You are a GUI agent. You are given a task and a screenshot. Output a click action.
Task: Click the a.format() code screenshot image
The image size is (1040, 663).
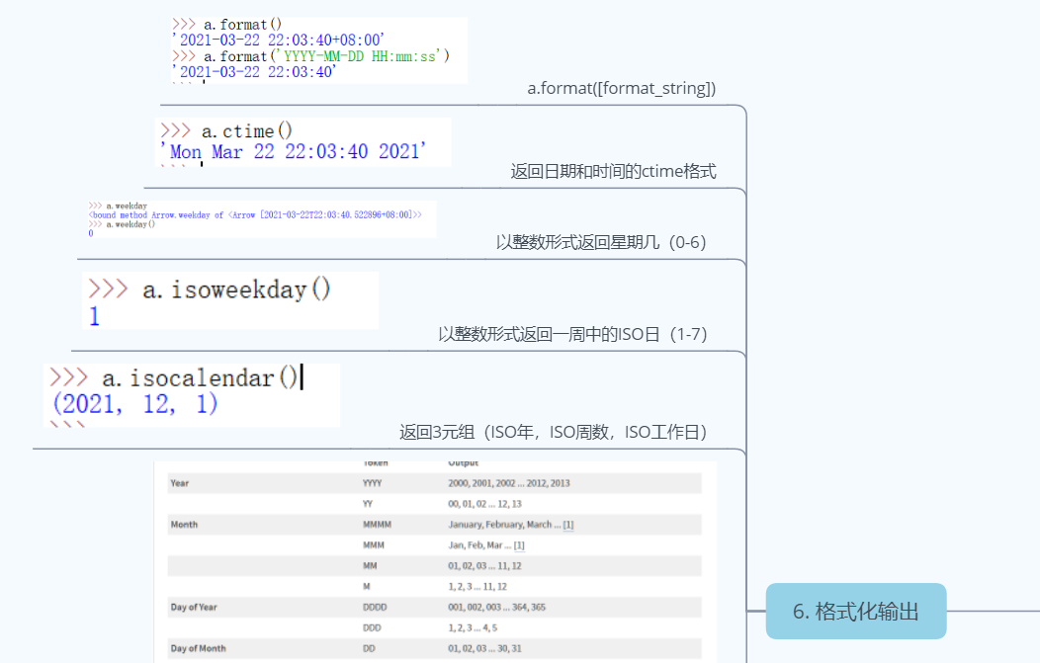coord(319,49)
